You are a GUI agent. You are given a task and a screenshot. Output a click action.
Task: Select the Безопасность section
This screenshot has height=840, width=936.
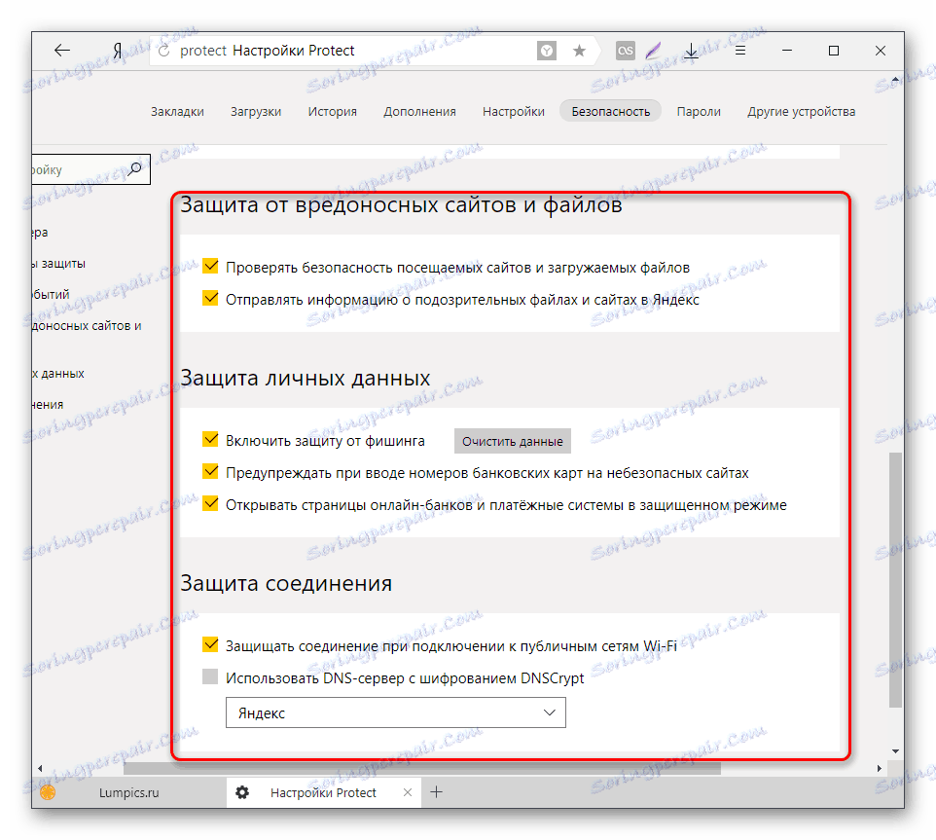point(611,112)
